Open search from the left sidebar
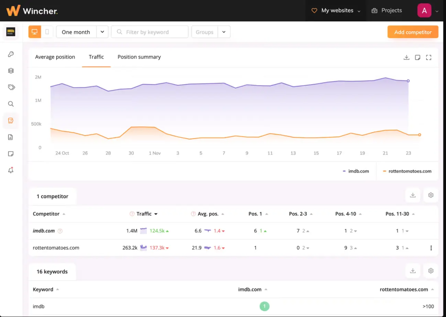This screenshot has width=446, height=317. pos(11,104)
